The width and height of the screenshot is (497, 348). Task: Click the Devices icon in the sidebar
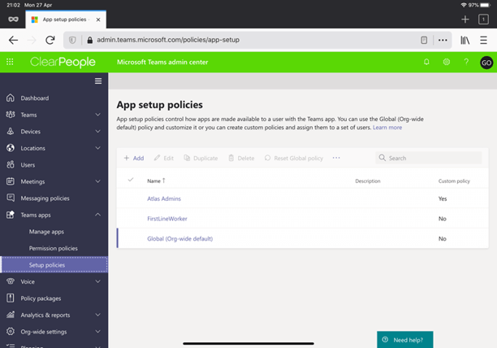pyautogui.click(x=10, y=131)
